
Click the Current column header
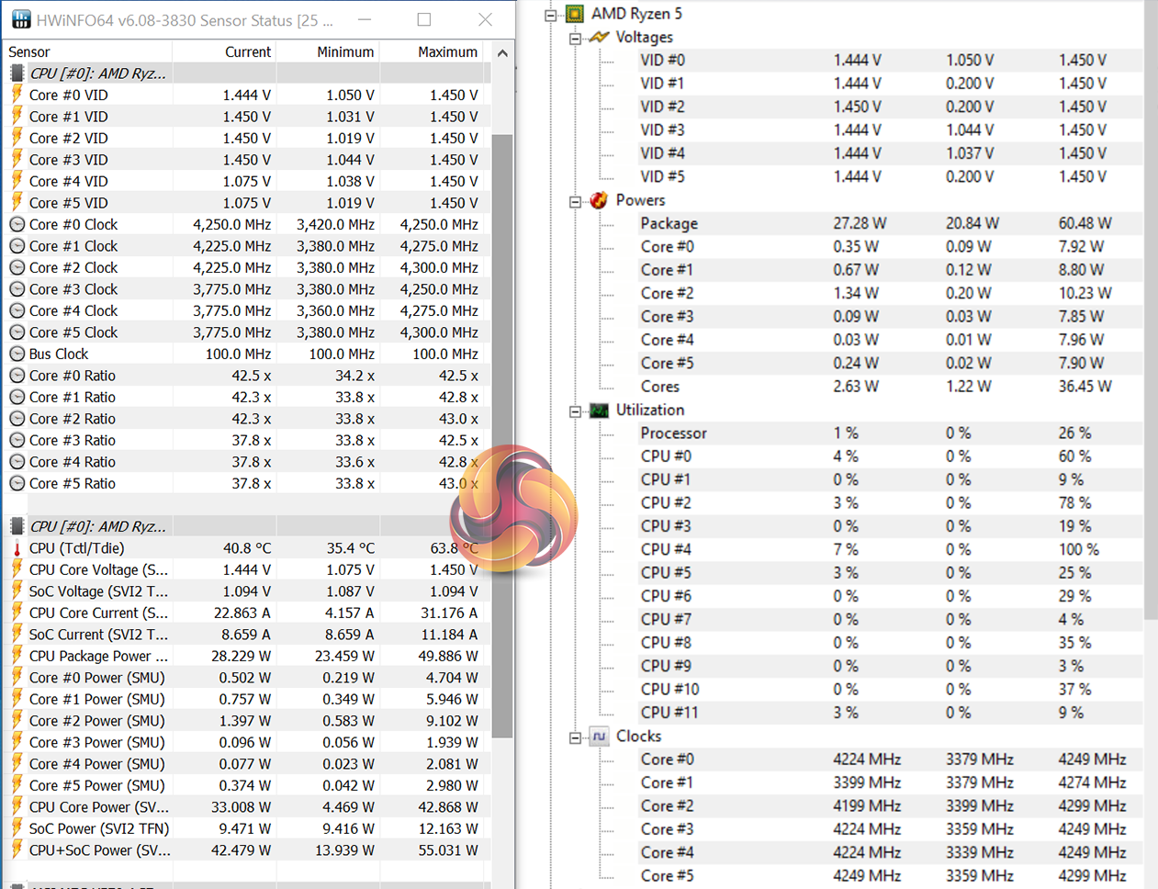coord(247,52)
